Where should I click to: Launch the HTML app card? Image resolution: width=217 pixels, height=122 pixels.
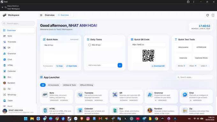[x=56, y=111]
